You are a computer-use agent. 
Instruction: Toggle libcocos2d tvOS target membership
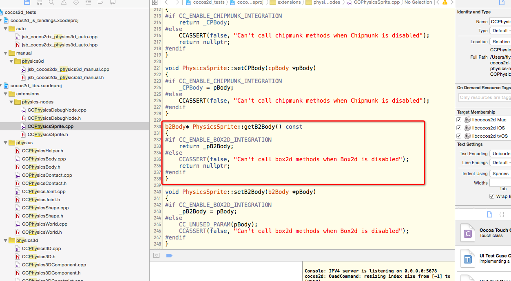tap(459, 136)
